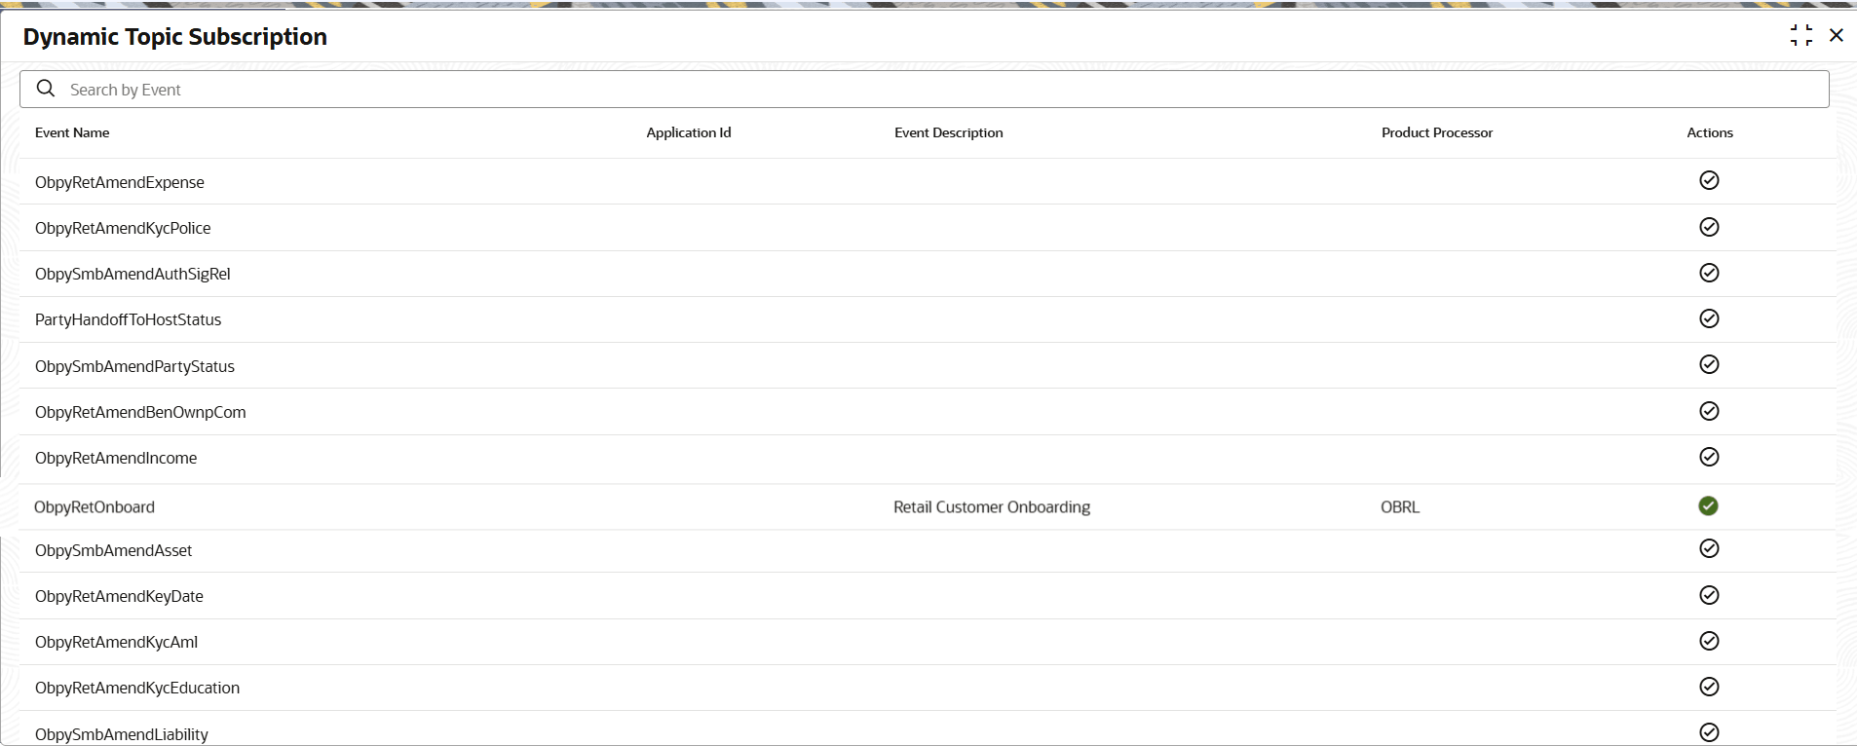Click the Search by Event input field

pyautogui.click(x=924, y=90)
